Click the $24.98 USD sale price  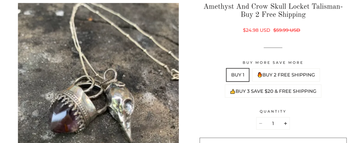click(x=256, y=30)
